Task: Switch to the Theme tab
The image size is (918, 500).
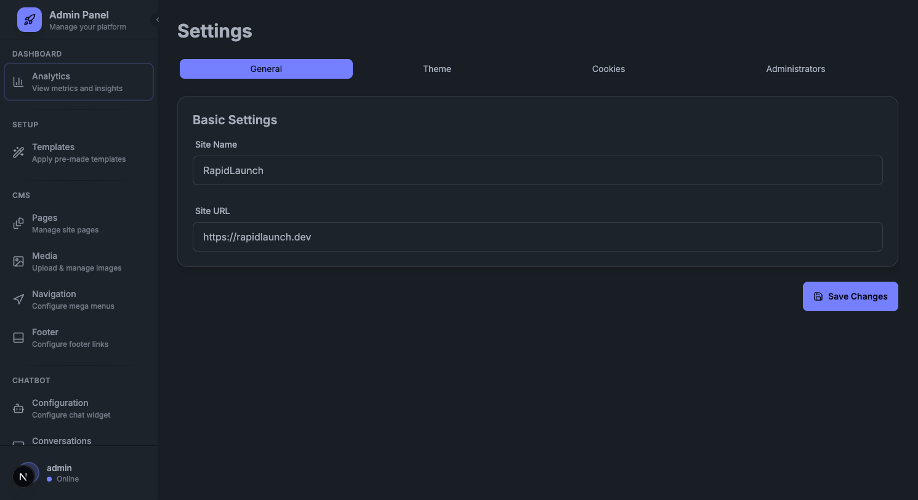Action: point(437,69)
